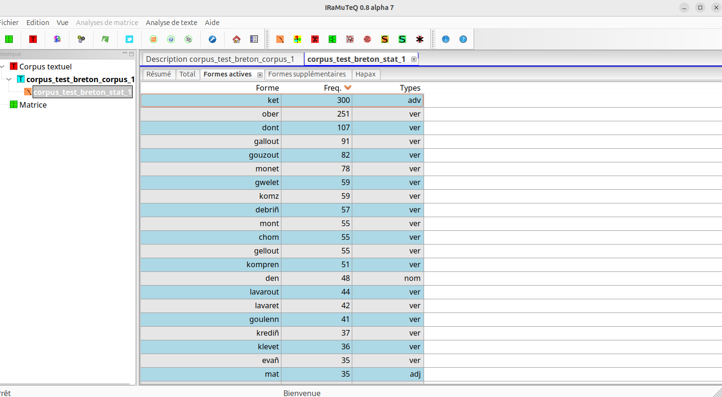The width and height of the screenshot is (722, 397).
Task: Sort by the Freq. column header arrow
Action: [x=348, y=87]
